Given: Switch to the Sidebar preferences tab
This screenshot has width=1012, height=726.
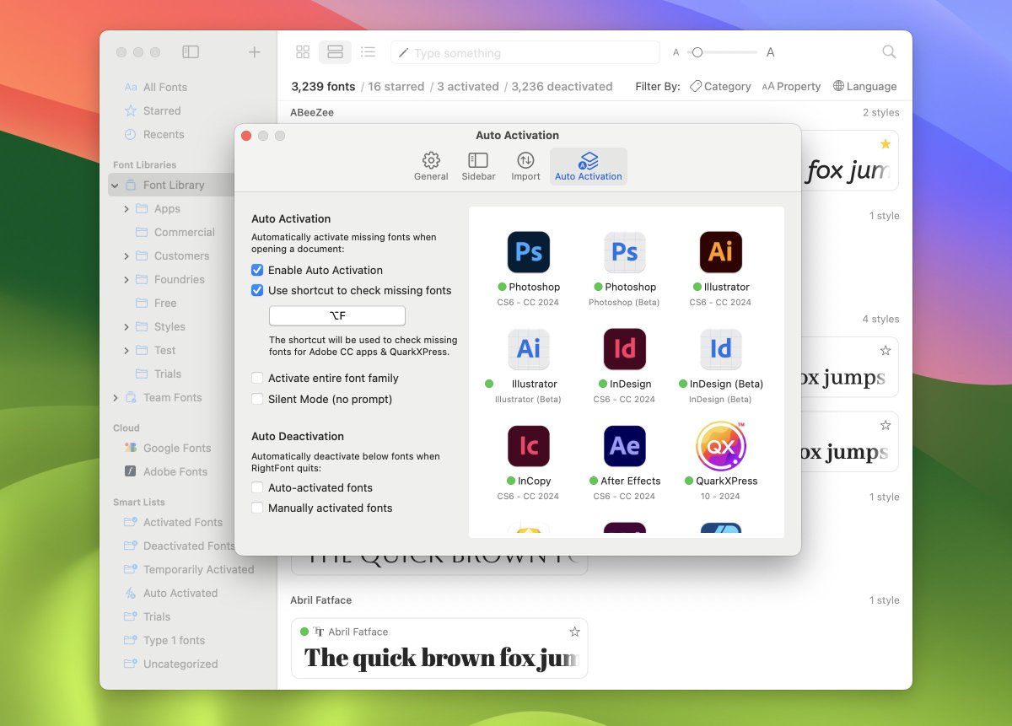Looking at the screenshot, I should tap(478, 166).
